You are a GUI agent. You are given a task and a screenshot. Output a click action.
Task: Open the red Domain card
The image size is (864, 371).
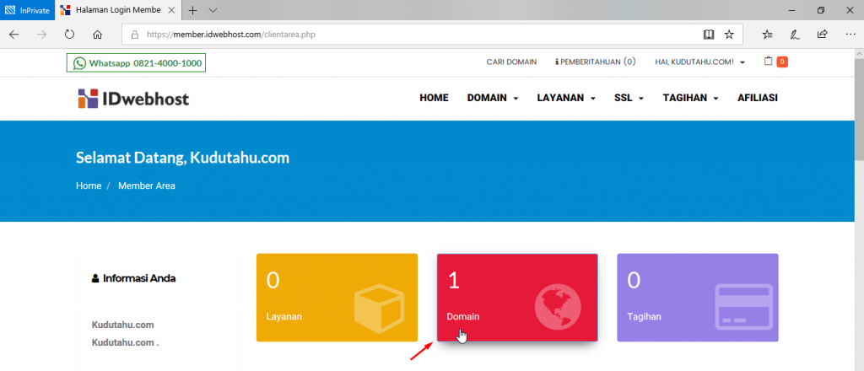coord(517,298)
